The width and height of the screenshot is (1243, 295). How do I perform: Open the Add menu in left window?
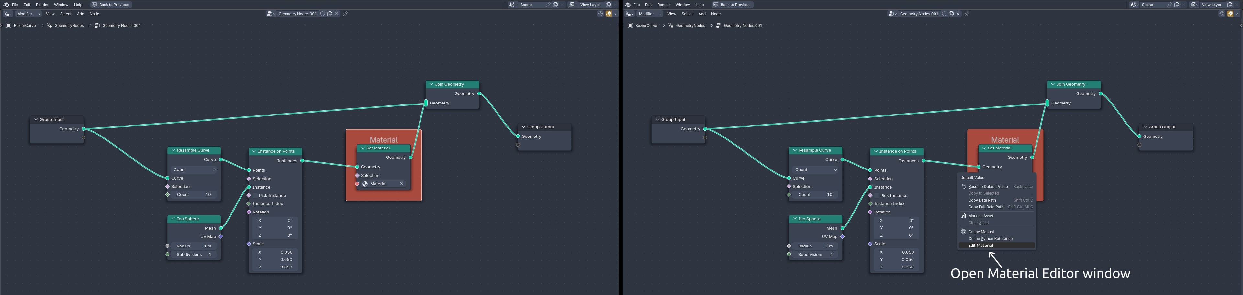(81, 14)
